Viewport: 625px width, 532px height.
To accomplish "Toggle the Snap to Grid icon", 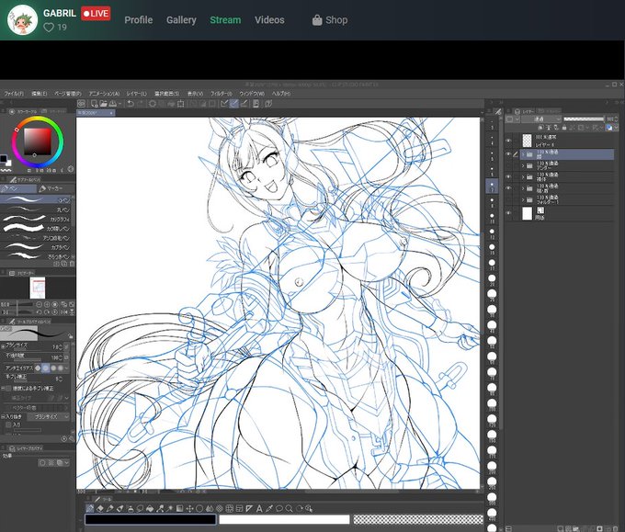I will point(244,104).
